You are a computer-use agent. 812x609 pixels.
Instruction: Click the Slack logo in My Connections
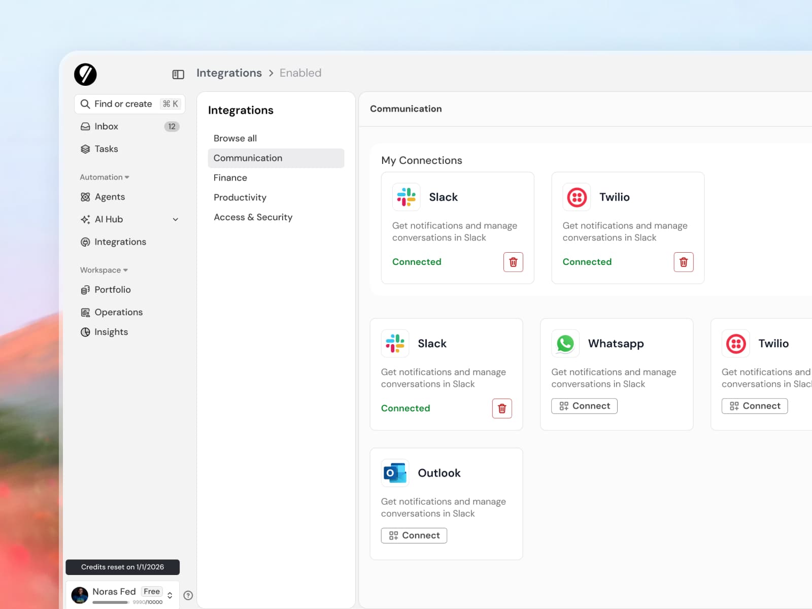(406, 197)
